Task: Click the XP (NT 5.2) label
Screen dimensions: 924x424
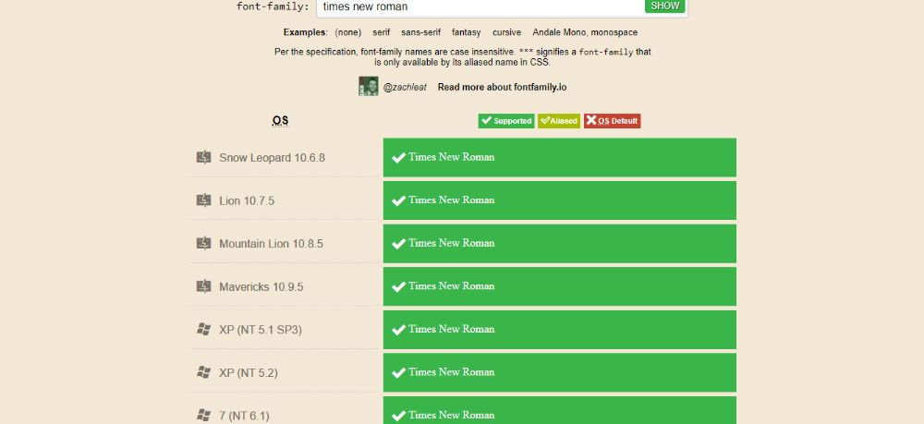Action: pos(248,373)
